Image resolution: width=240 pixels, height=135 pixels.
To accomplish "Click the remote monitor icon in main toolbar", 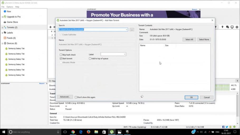I will 232,27.
